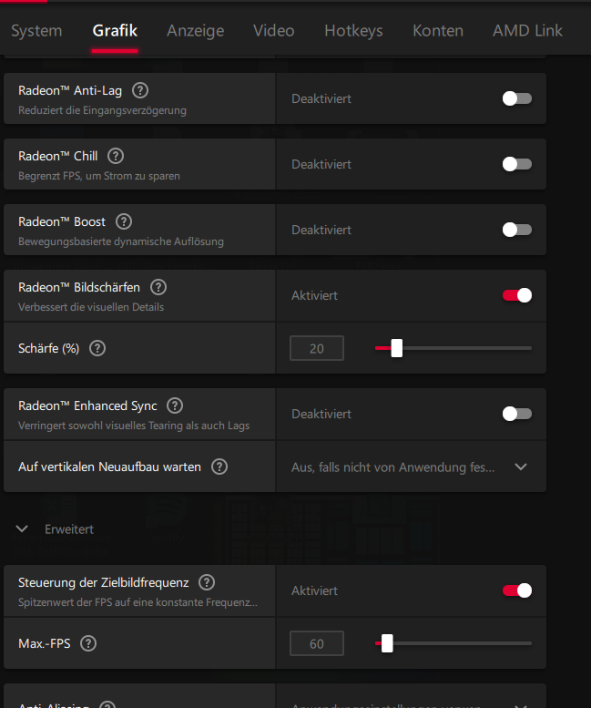
Task: Open the Konten tab
Action: [438, 31]
